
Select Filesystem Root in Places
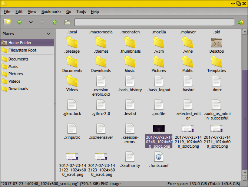click(x=22, y=50)
